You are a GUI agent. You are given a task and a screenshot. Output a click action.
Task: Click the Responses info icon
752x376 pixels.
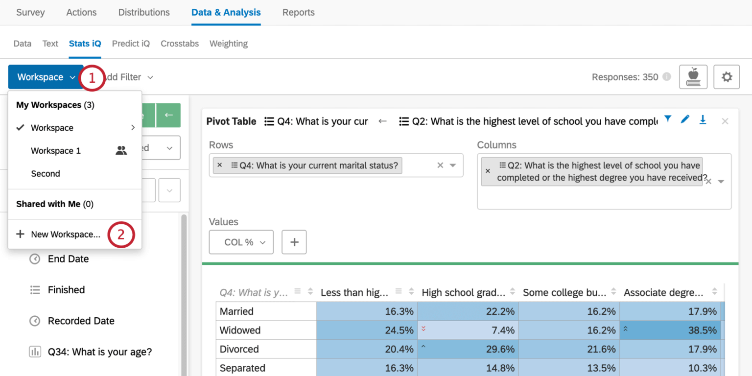[666, 77]
